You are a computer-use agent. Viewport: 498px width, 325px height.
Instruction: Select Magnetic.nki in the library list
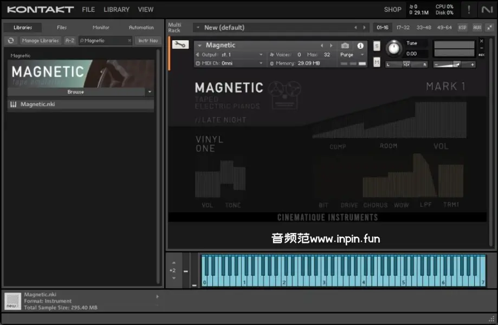[38, 105]
